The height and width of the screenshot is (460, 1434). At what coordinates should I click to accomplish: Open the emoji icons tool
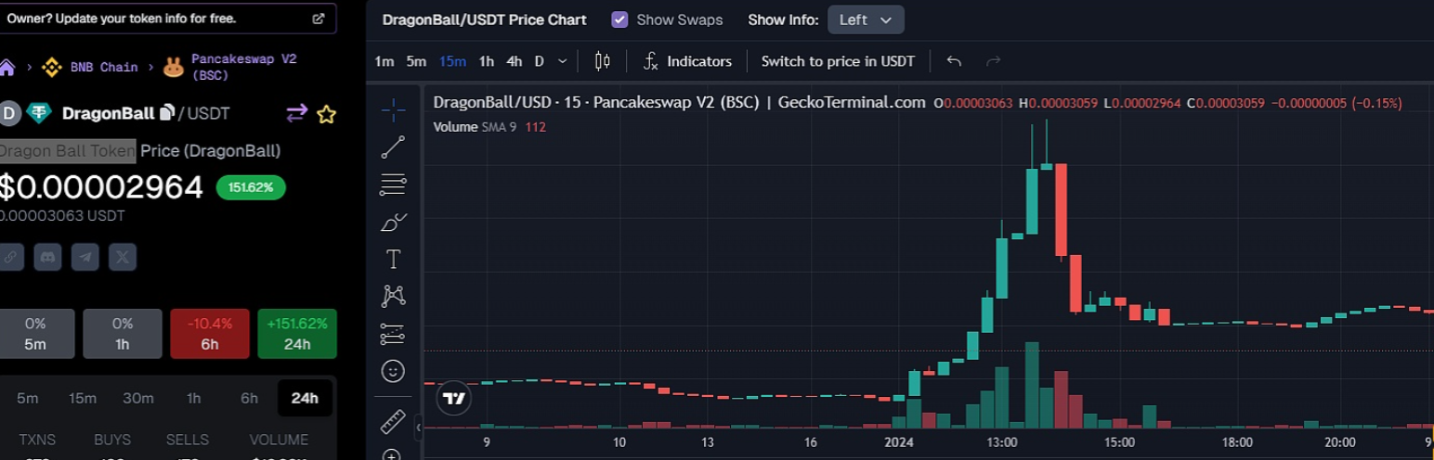[x=393, y=371]
